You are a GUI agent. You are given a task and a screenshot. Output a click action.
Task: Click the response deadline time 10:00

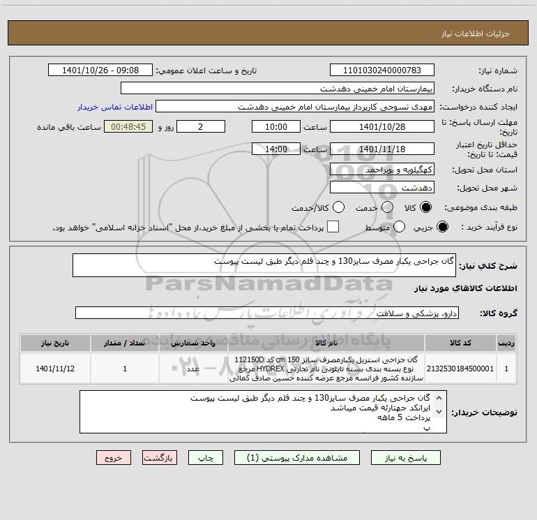(x=276, y=126)
